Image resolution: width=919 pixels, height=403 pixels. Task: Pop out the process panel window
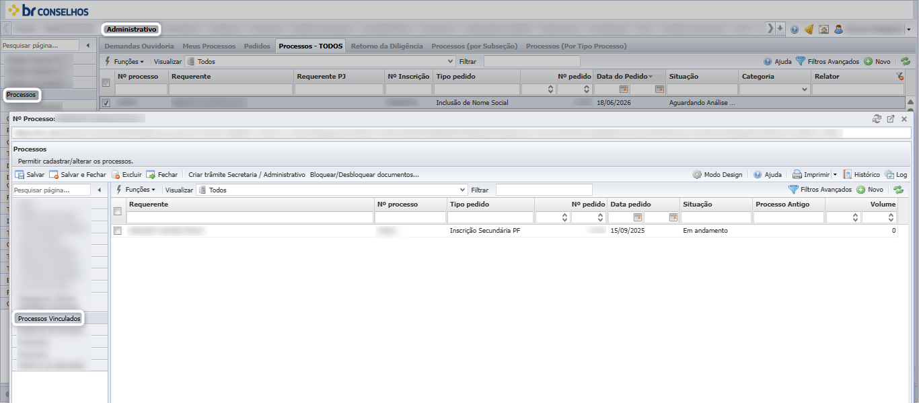point(890,118)
